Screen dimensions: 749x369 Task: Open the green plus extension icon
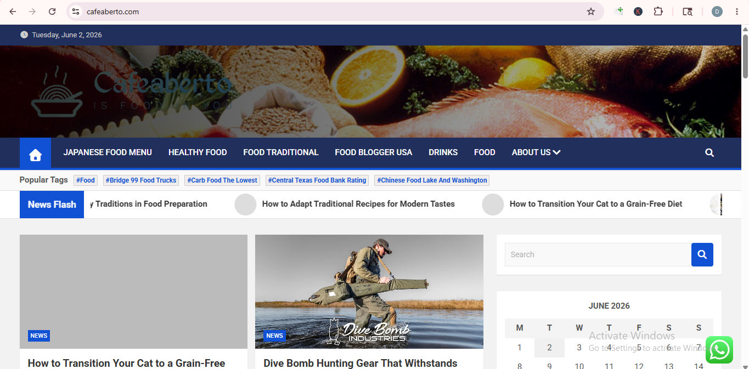click(619, 11)
